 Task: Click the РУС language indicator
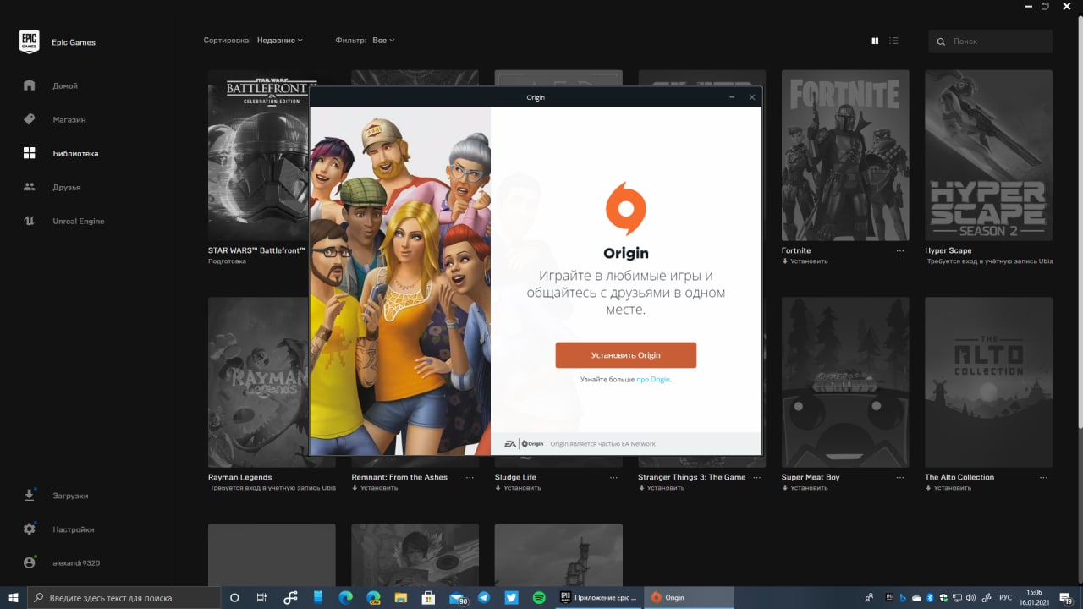[x=1006, y=597]
